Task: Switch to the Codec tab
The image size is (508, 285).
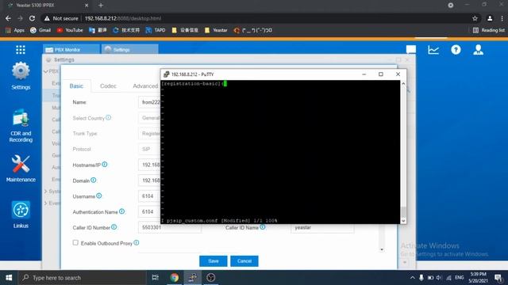Action: tap(108, 86)
